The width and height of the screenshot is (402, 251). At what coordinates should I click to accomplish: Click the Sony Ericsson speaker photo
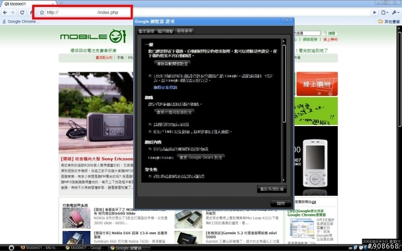coord(96,113)
